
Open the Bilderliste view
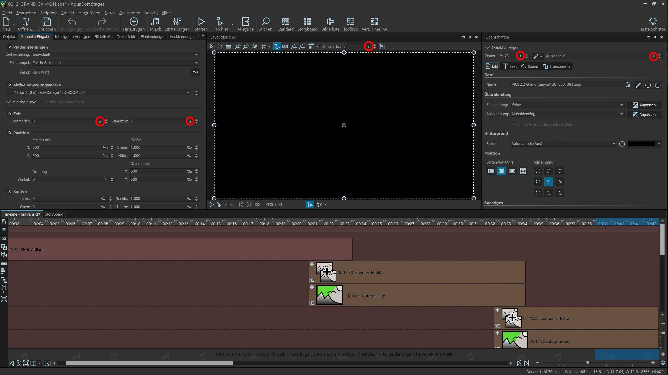pos(330,22)
